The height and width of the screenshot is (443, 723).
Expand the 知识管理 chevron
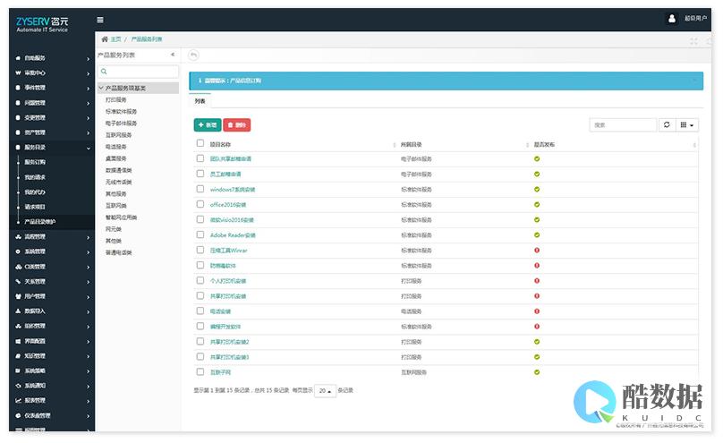[88, 356]
